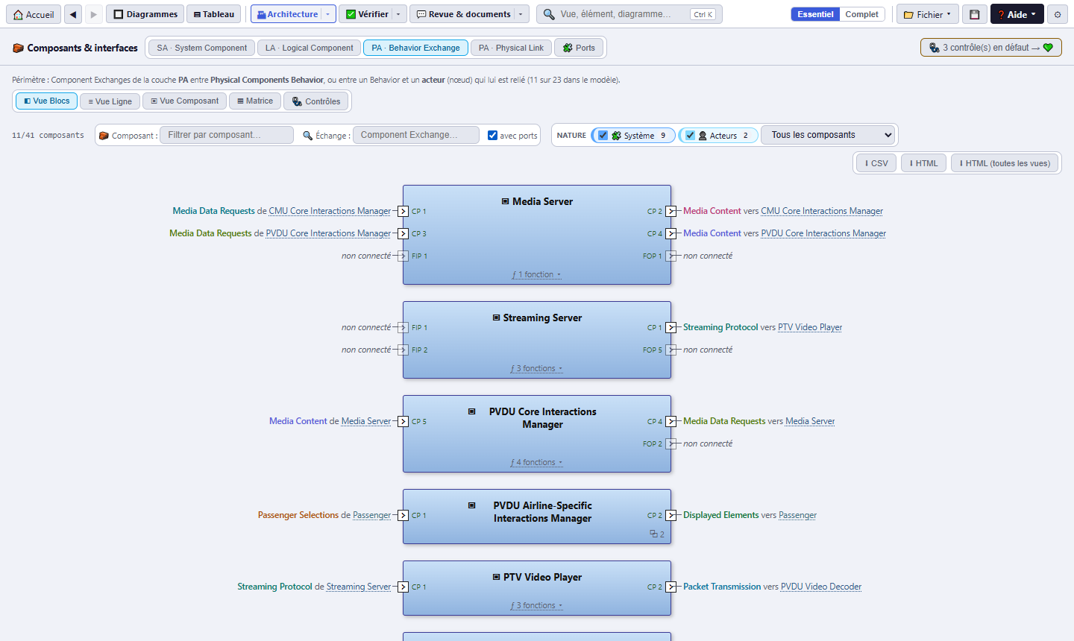Switch to SA · System Component tab
This screenshot has height=641, width=1074.
201,48
